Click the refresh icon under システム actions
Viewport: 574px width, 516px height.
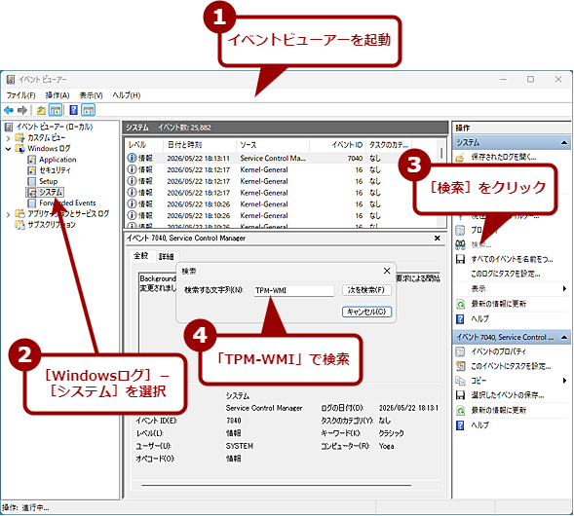[x=460, y=304]
